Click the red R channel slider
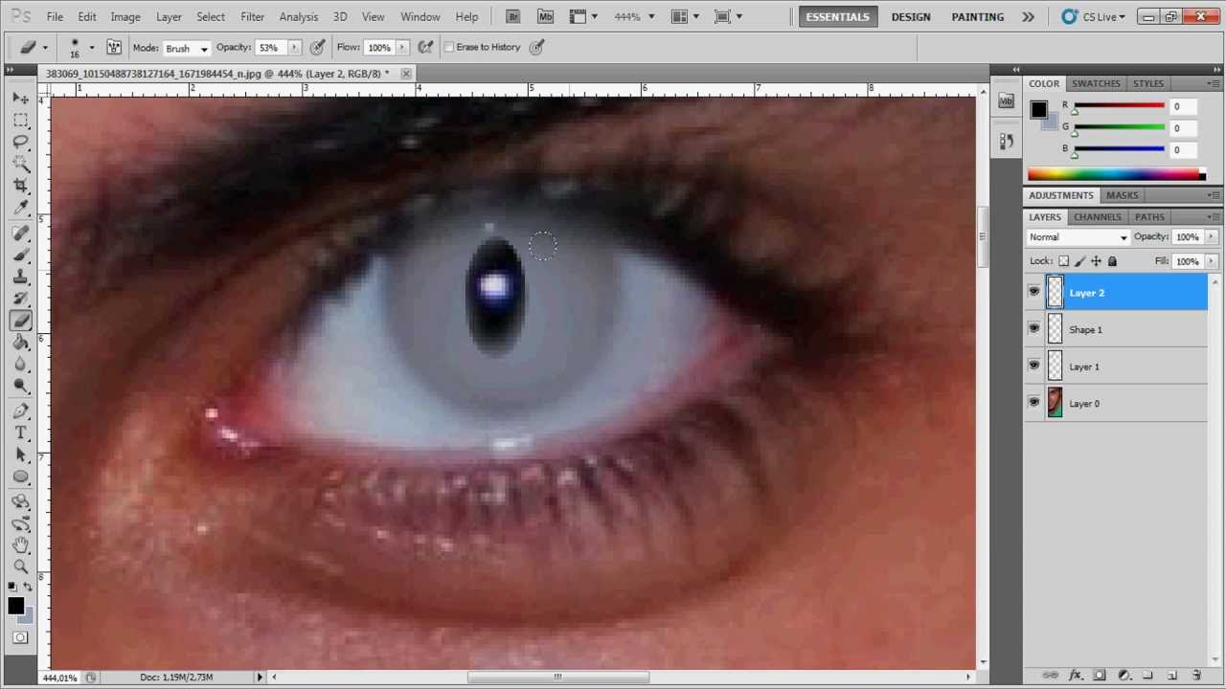 [x=1119, y=106]
